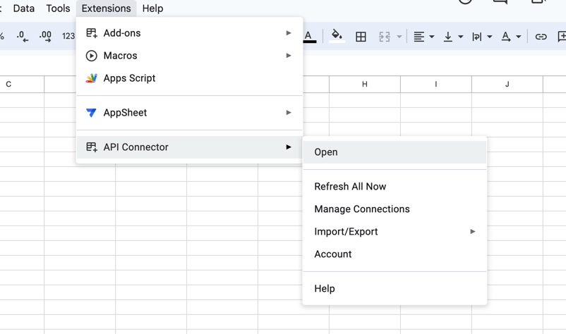Click the Add-ons icon
Viewport: 566px width, 334px height.
click(91, 33)
